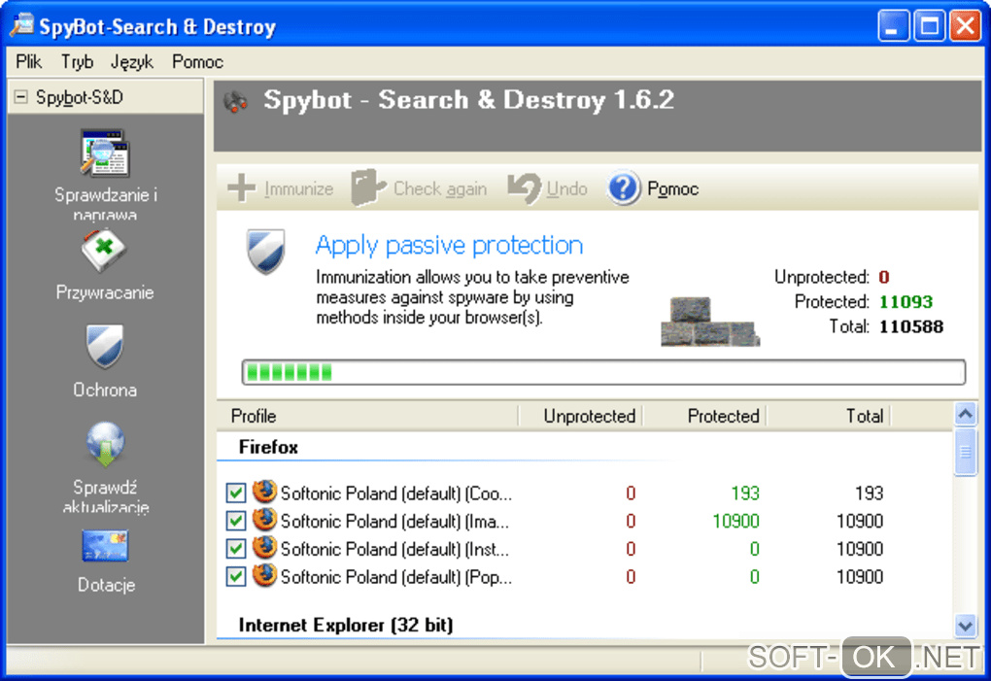Open the Pomoc menu in menu bar
This screenshot has height=681, width=991.
coord(197,62)
